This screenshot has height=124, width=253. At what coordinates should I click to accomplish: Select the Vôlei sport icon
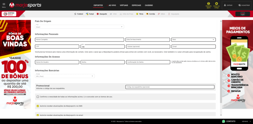[111, 14]
